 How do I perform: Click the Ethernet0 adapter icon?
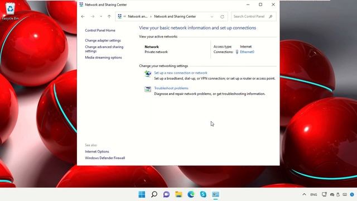pos(237,52)
